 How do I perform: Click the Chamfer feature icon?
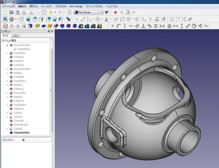(x=68, y=26)
